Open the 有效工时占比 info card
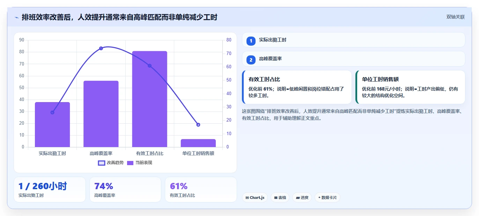 297,87
